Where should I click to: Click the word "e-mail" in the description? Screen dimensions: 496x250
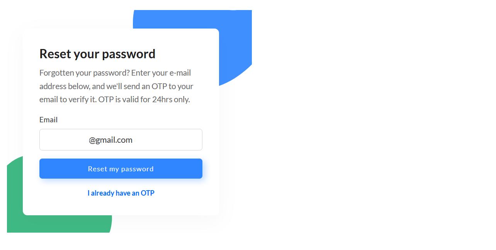point(180,73)
